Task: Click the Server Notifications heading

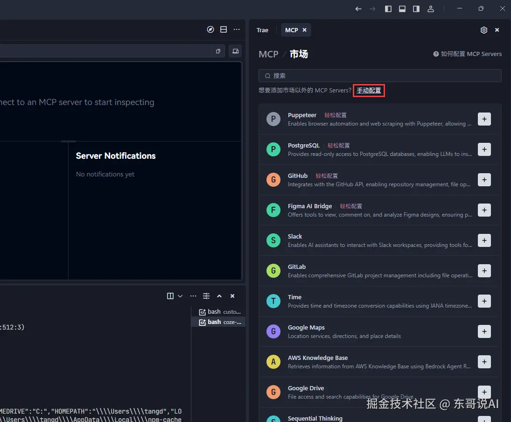Action: 116,156
